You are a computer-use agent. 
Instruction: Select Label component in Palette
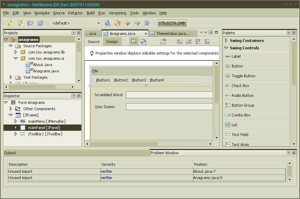click(256, 56)
